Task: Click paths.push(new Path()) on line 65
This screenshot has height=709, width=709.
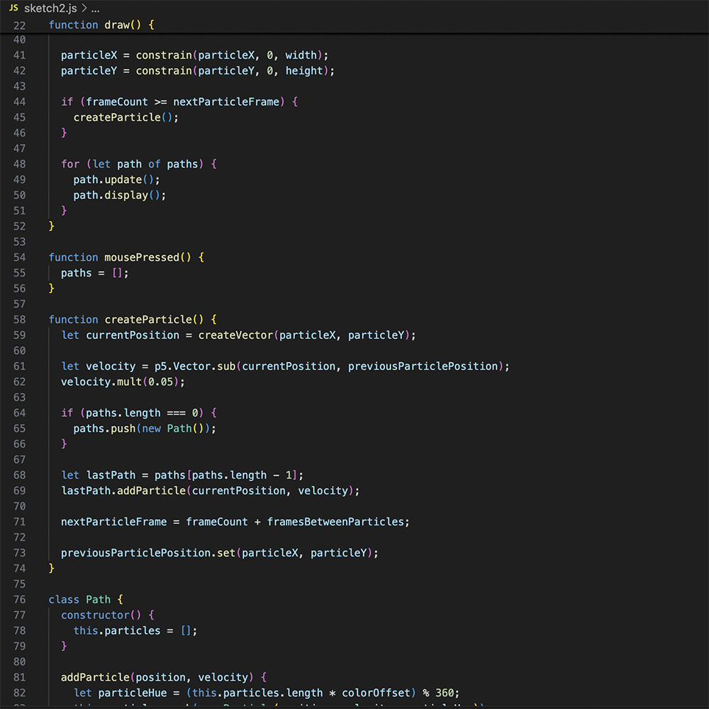Action: (x=142, y=428)
